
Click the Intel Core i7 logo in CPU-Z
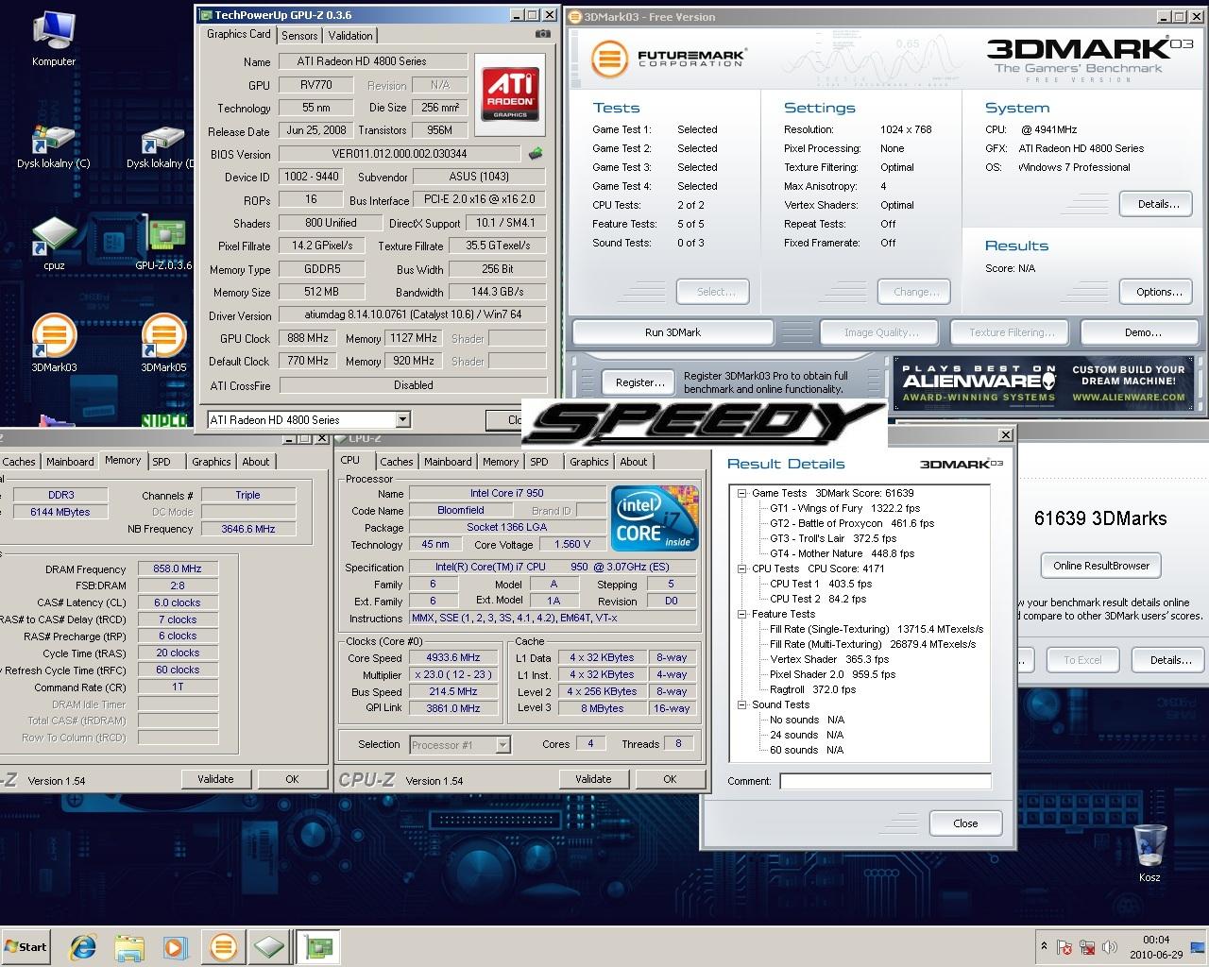click(x=655, y=518)
